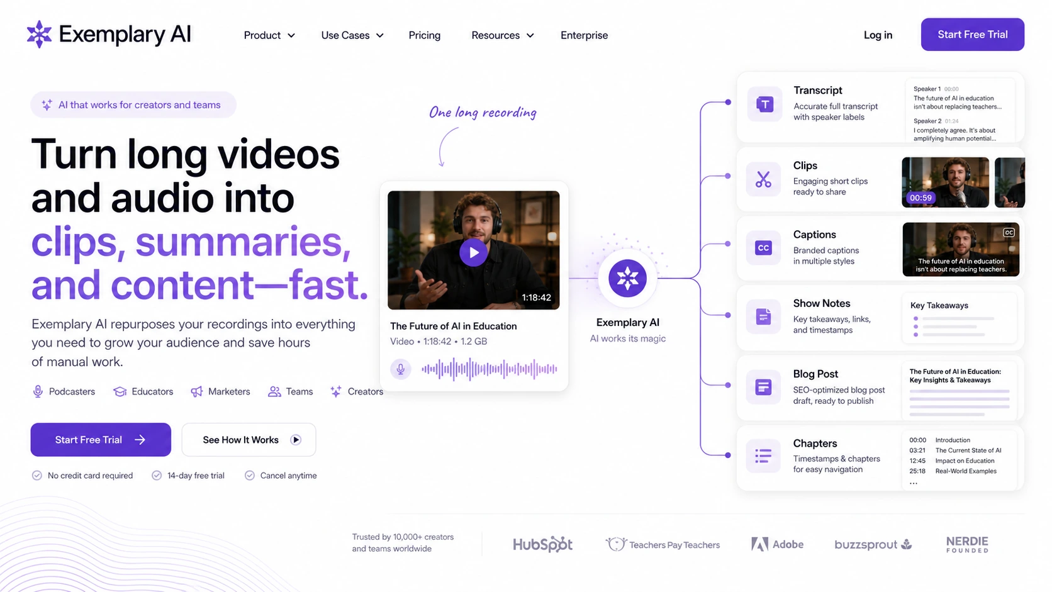
Task: Click the Show Notes card title
Action: (822, 303)
